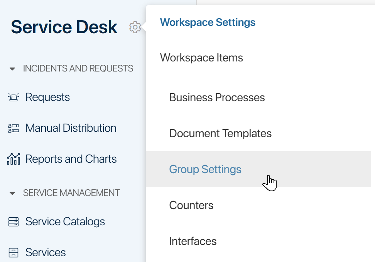Click the Requests siren icon
Image resolution: width=375 pixels, height=262 pixels.
point(14,97)
